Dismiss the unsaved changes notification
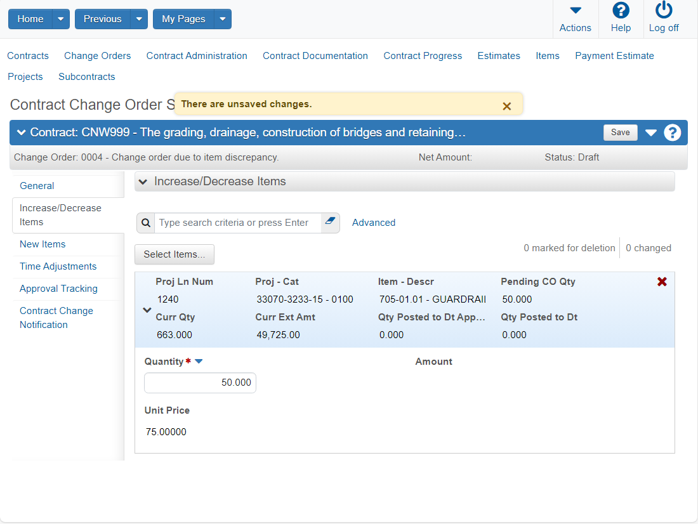 click(x=506, y=106)
